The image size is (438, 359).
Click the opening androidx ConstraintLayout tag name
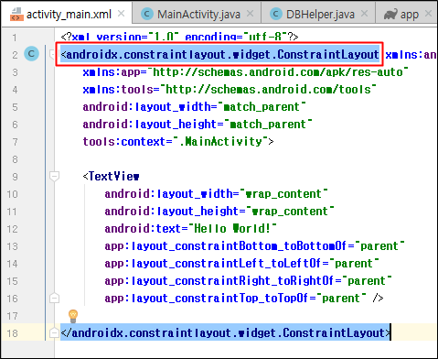coord(222,55)
